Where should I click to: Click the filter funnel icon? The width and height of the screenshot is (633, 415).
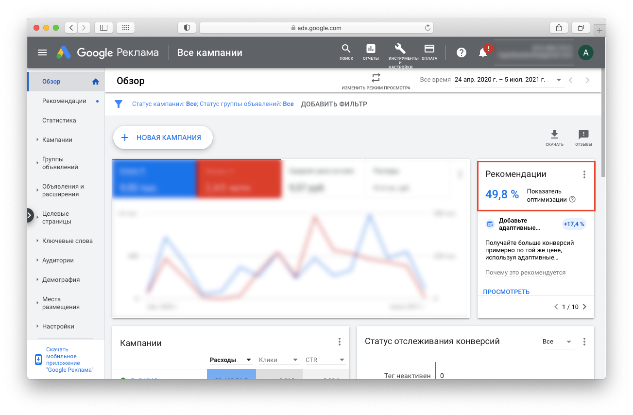(118, 104)
